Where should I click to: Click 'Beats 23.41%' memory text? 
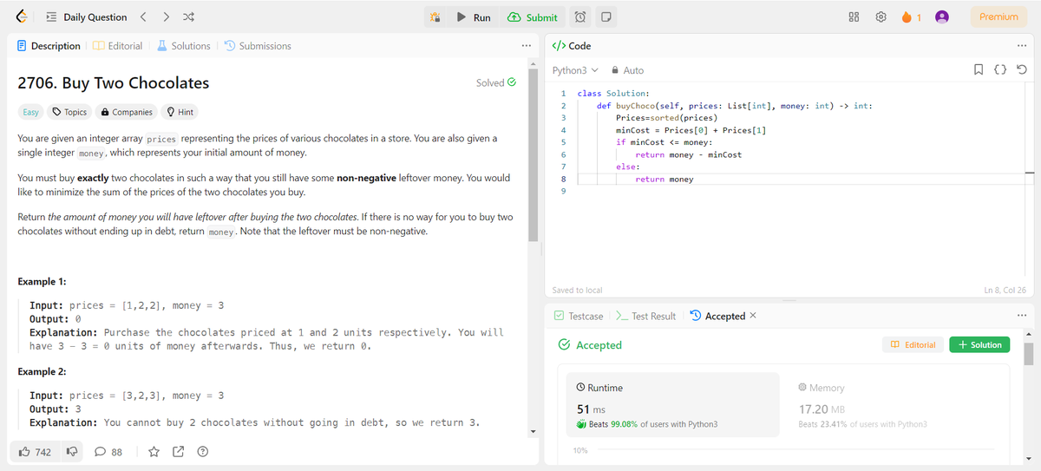pyautogui.click(x=862, y=424)
